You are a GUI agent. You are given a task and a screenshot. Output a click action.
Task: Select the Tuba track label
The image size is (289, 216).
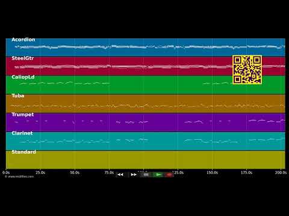(x=18, y=95)
